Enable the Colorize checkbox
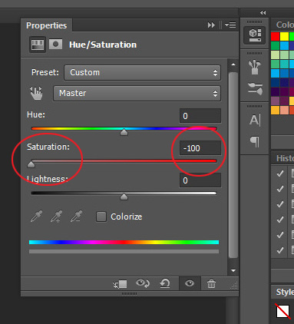The image size is (294, 324). coord(101,217)
